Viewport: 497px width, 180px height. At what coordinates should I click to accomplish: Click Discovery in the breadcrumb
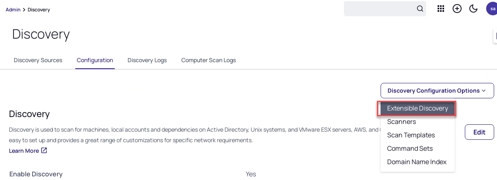point(39,9)
